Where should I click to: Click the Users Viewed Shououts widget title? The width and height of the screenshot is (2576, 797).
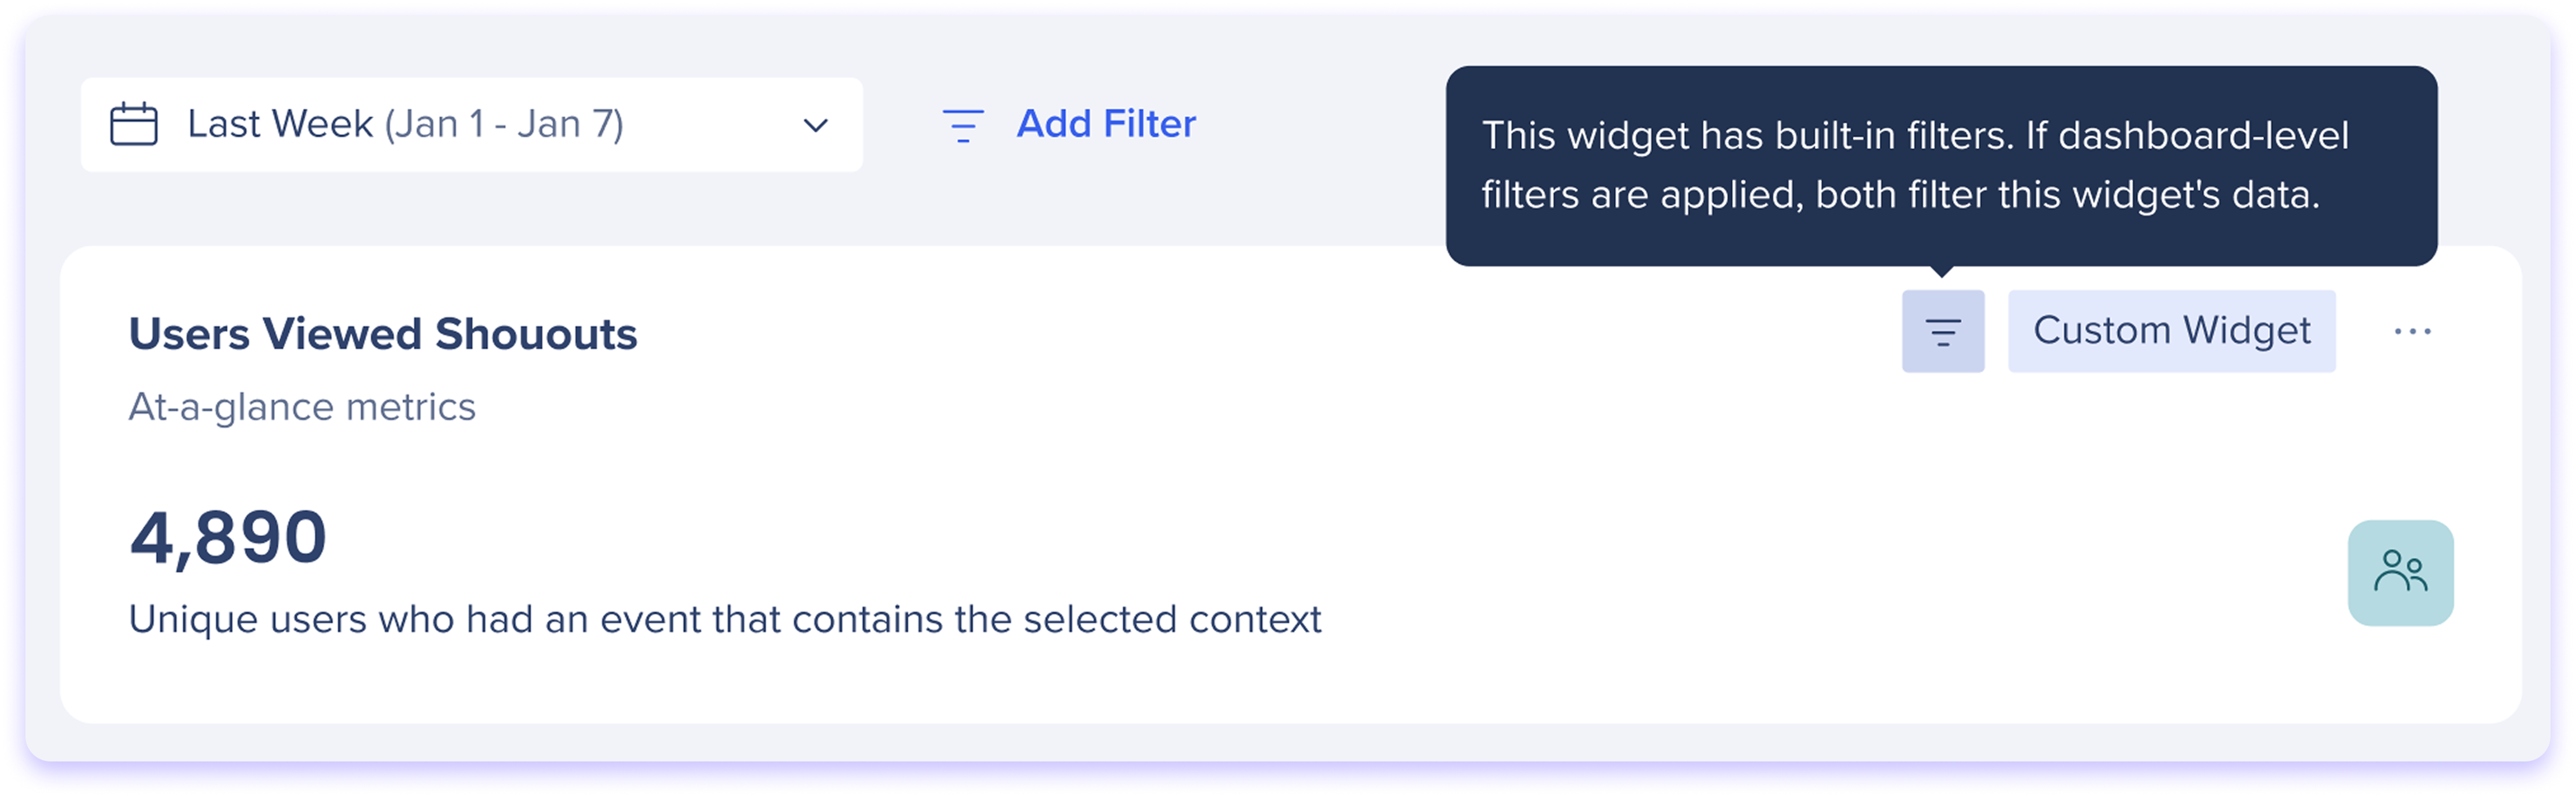click(383, 334)
